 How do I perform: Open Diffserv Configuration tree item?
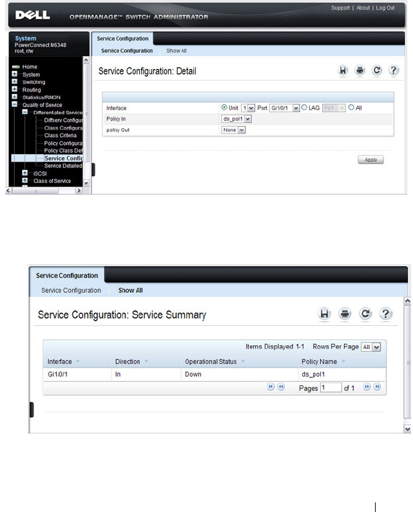(x=63, y=120)
